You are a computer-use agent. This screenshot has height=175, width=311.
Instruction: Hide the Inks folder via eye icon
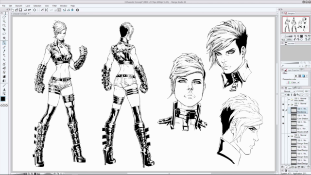coord(283,104)
